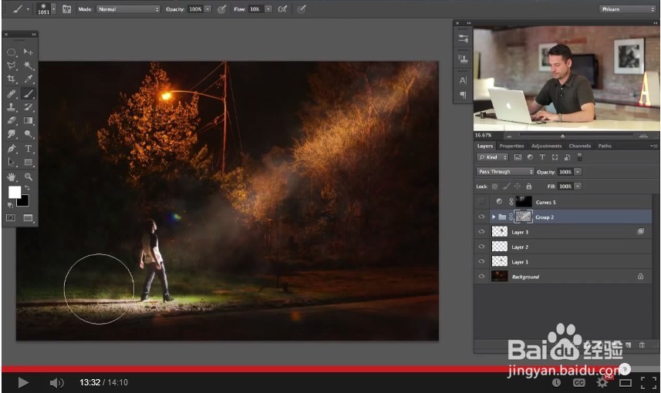Activate the Eyedropper tool
Screen dimensions: 661x393
pyautogui.click(x=29, y=79)
